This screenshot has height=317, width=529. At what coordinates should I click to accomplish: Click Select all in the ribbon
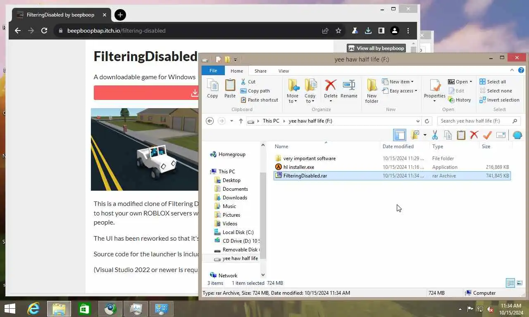(493, 82)
